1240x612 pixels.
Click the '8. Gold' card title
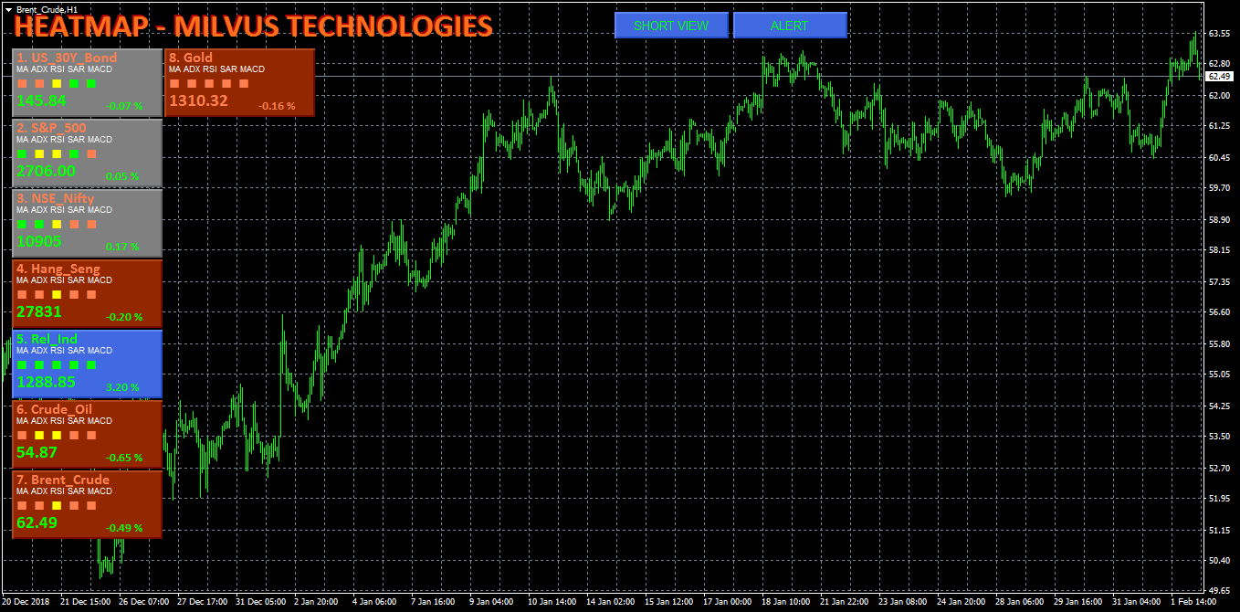[191, 58]
